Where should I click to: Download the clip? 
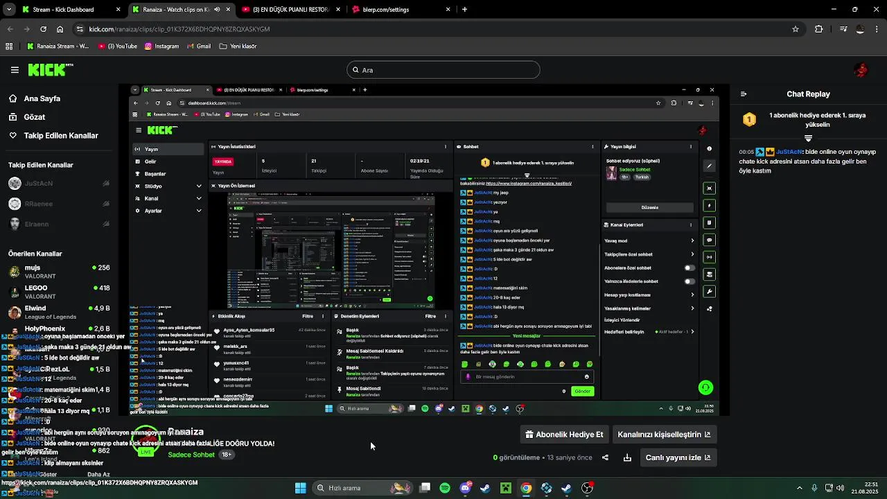[x=627, y=457]
